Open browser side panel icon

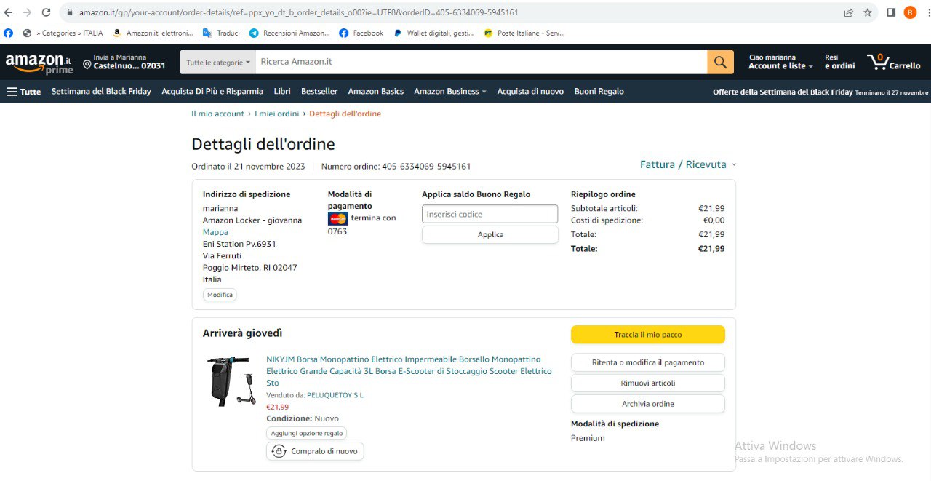(x=891, y=12)
